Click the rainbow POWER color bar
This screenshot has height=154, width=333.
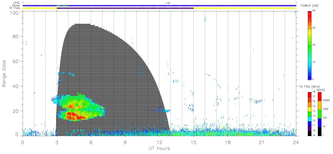click(309, 45)
